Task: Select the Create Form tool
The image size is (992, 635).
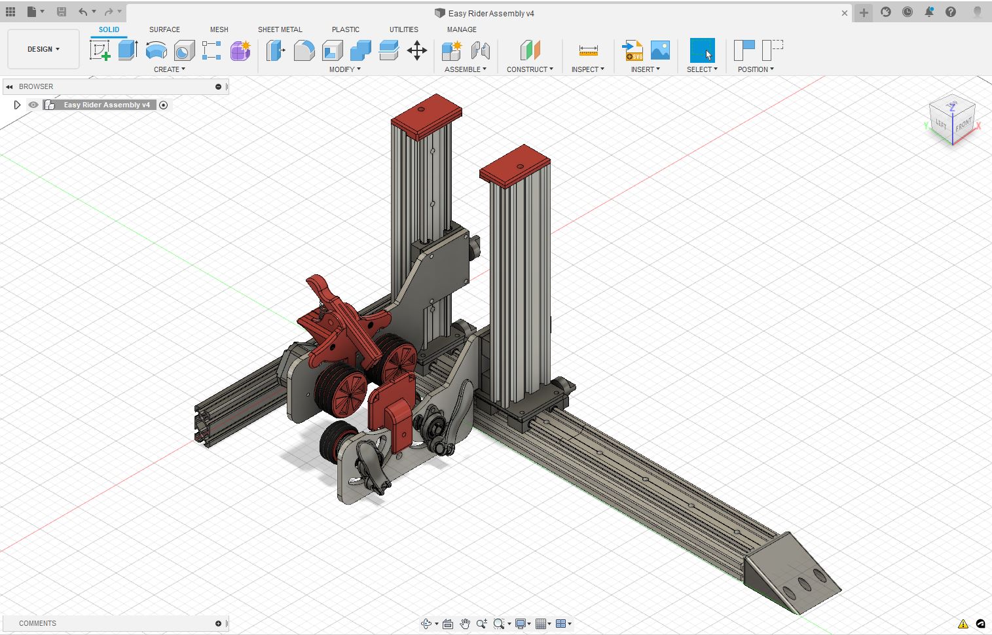Action: point(240,50)
